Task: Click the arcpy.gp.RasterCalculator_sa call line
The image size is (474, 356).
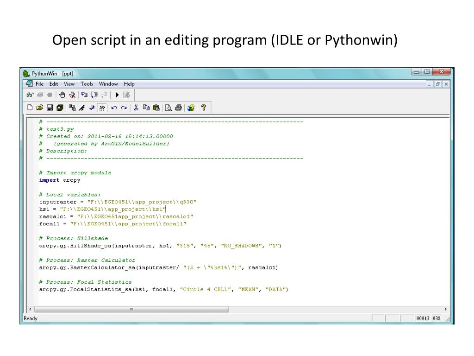Action: (159, 267)
